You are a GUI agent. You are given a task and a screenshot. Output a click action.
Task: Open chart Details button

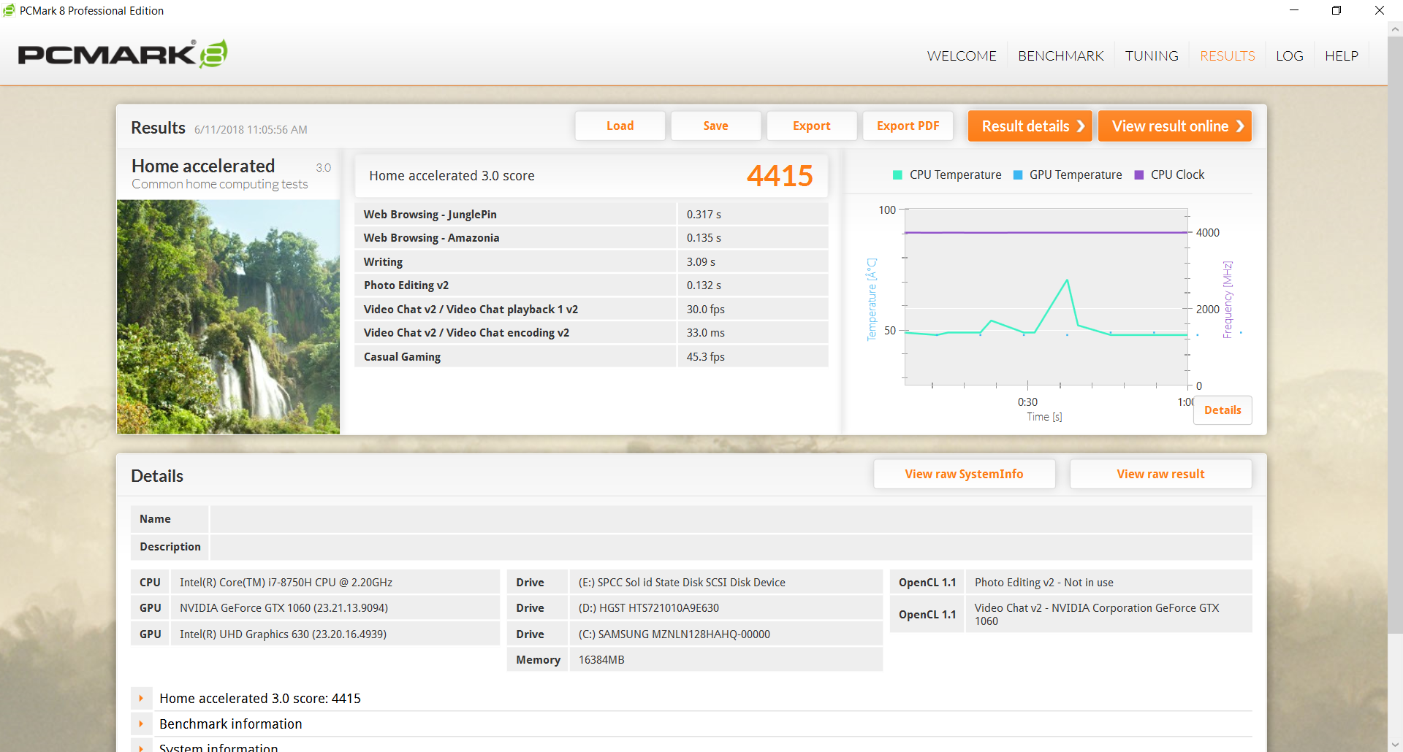click(1223, 410)
